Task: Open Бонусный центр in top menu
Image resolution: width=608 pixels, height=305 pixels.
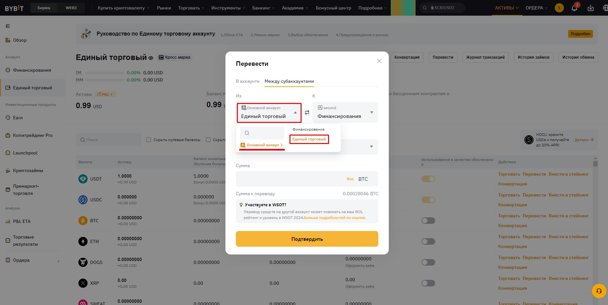Action: [x=334, y=8]
